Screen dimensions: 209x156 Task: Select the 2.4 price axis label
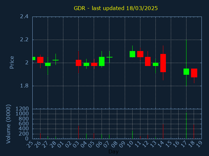point(24,17)
